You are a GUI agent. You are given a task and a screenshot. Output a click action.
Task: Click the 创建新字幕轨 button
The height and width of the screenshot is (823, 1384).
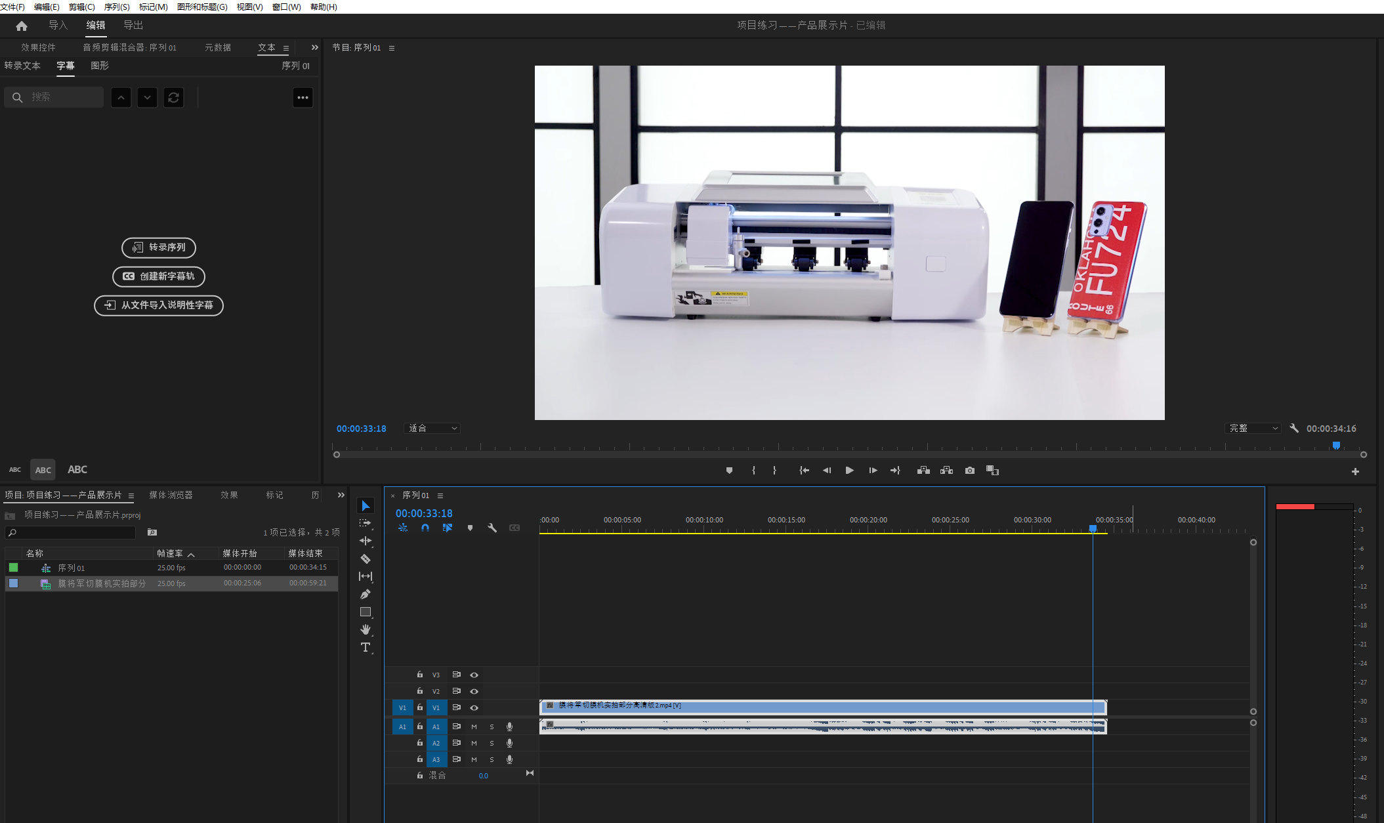[x=159, y=276]
